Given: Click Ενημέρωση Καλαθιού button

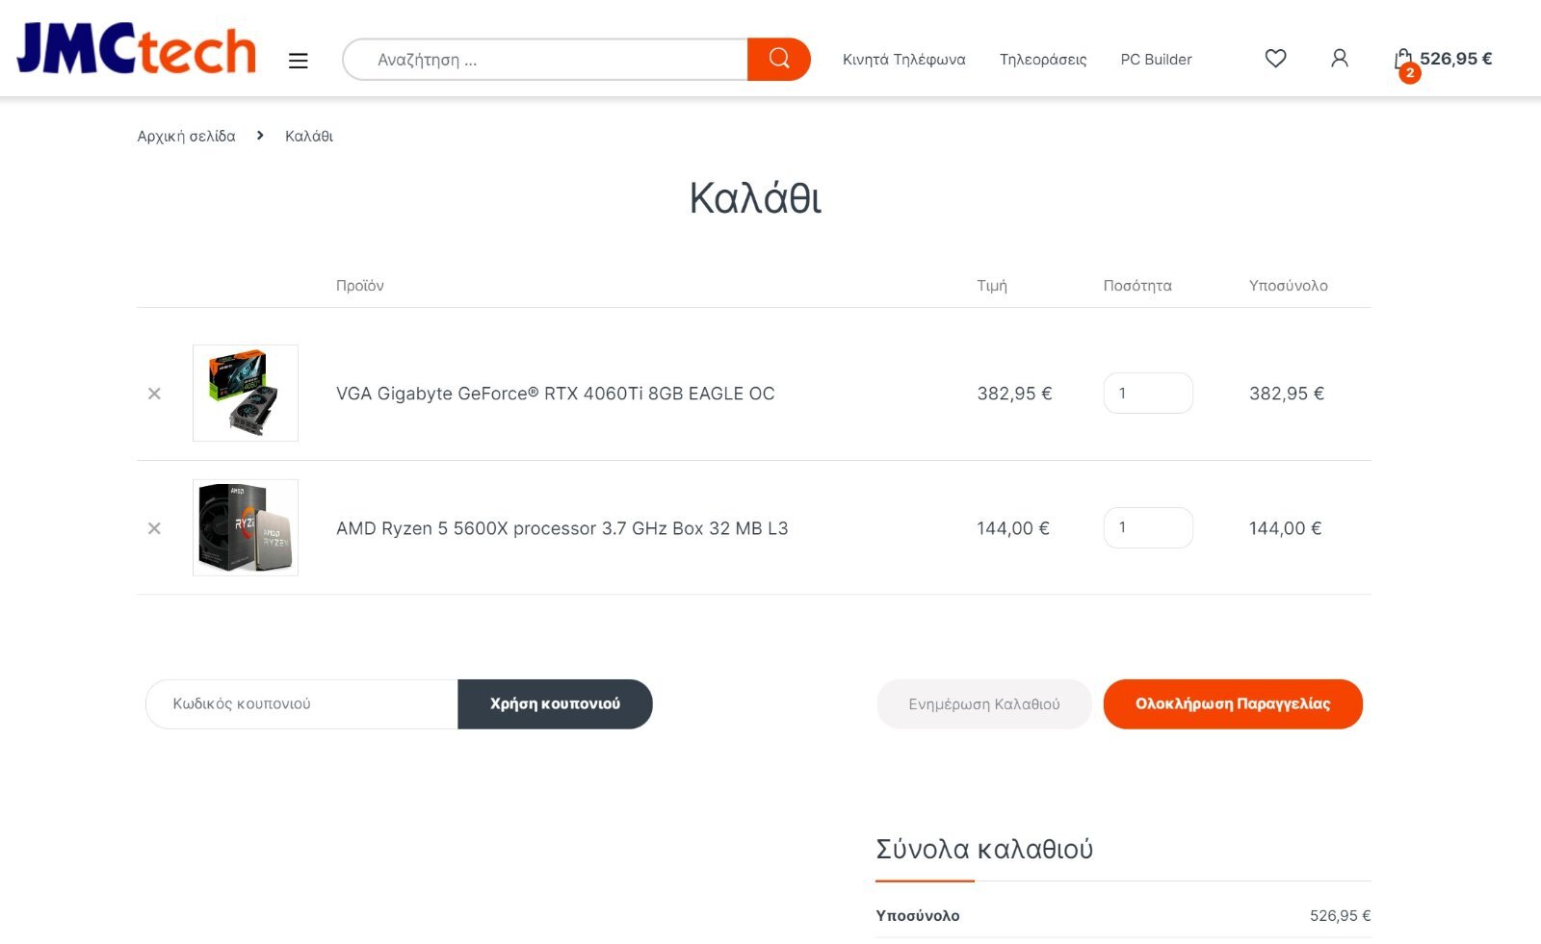Looking at the screenshot, I should (984, 704).
